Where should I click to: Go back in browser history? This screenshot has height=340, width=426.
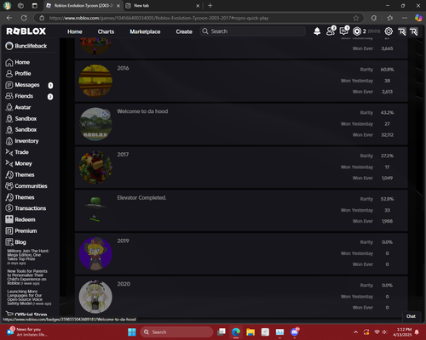[x=9, y=18]
